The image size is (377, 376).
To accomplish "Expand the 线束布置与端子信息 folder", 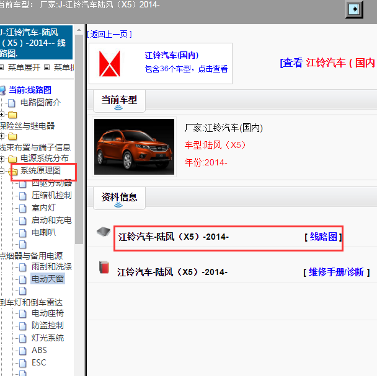I will pyautogui.click(x=2, y=136).
